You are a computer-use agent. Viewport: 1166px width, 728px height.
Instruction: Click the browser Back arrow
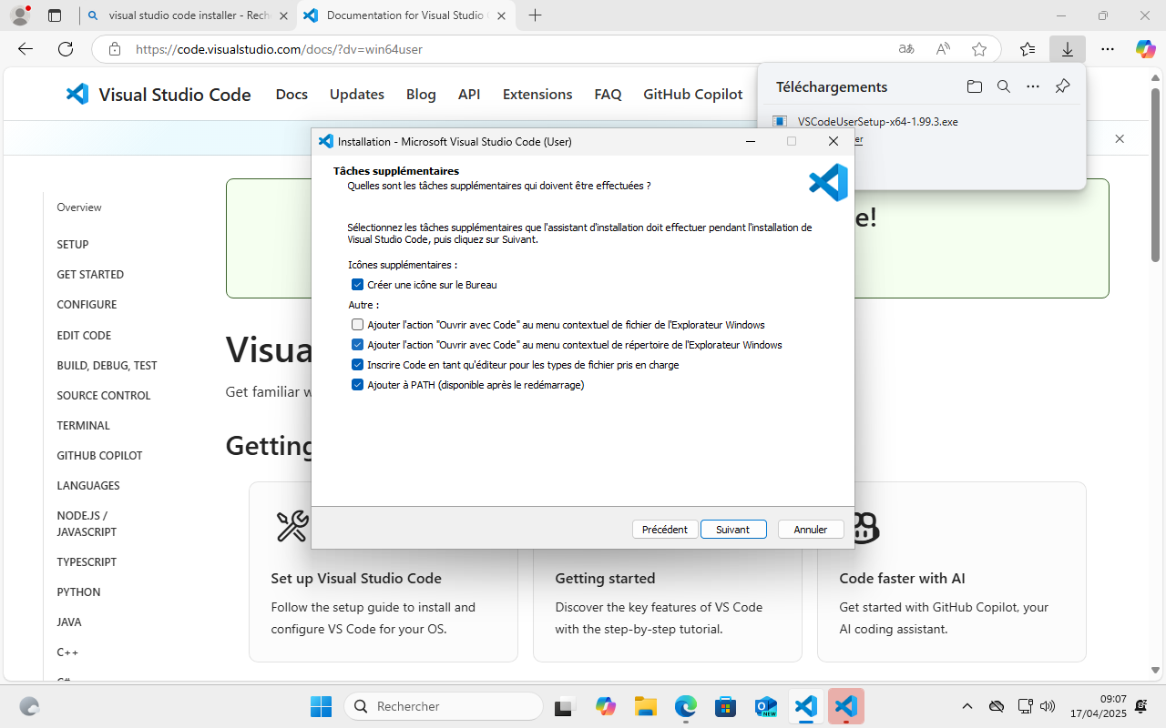click(26, 49)
